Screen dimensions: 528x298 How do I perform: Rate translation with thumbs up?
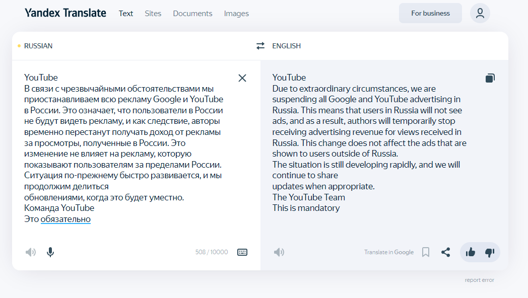(471, 252)
